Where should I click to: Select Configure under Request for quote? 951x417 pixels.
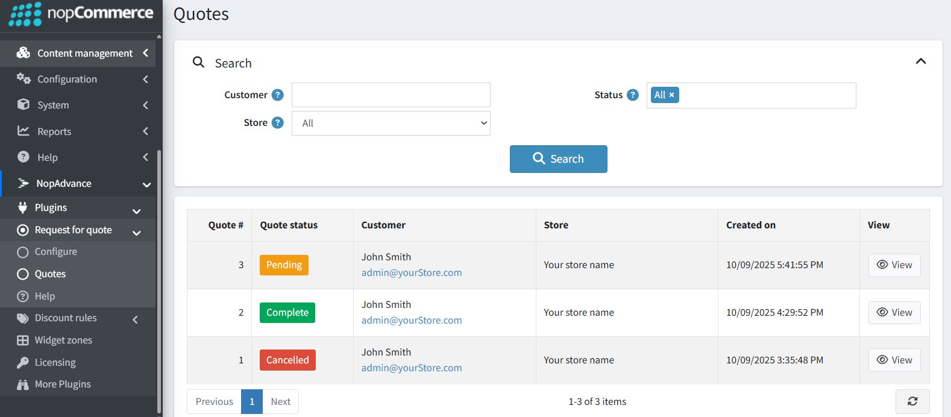pyautogui.click(x=55, y=252)
